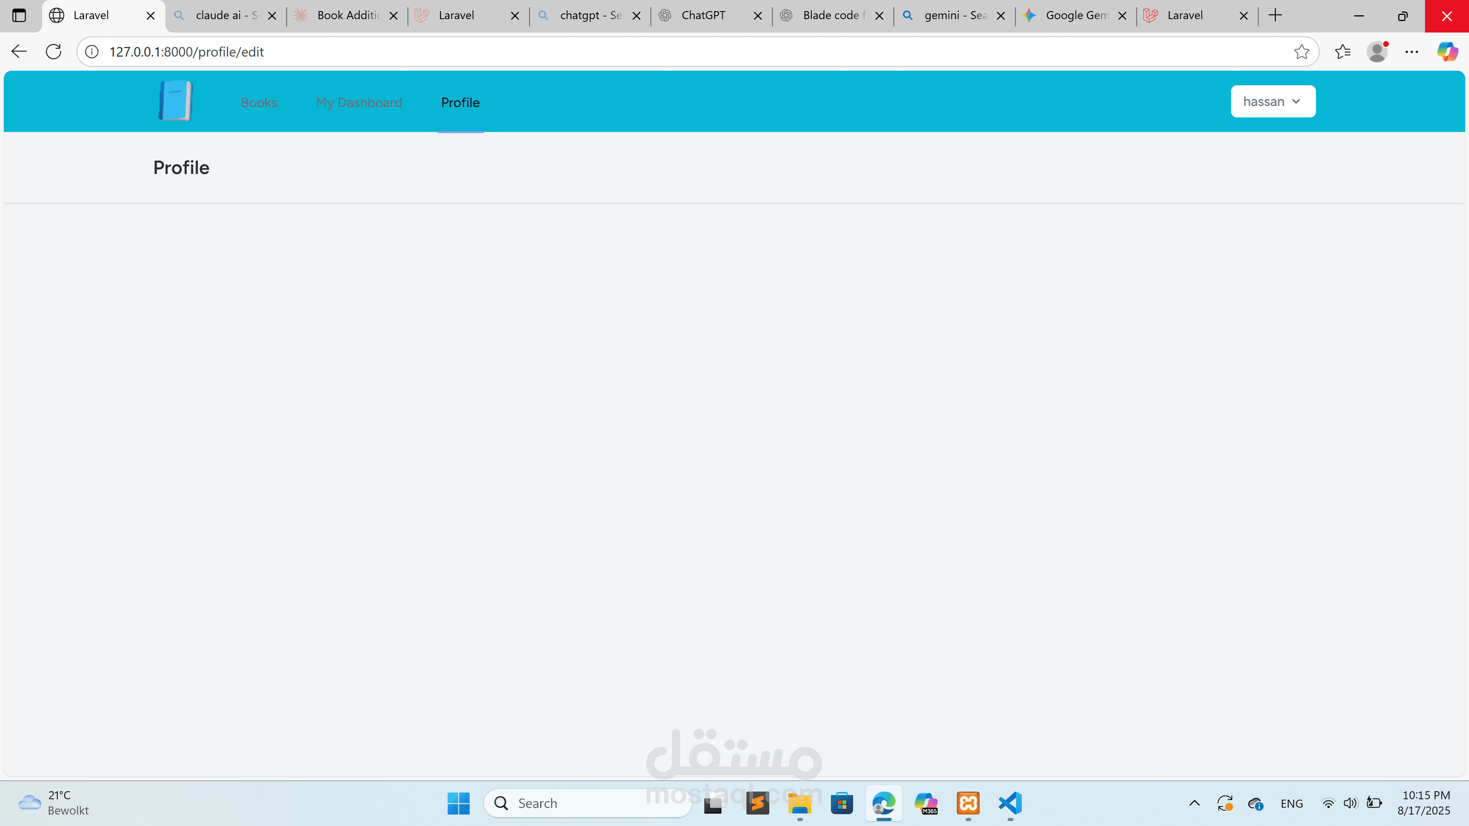Screen dimensions: 1469x826
Task: Open the volume speaker icon
Action: coord(1350,804)
